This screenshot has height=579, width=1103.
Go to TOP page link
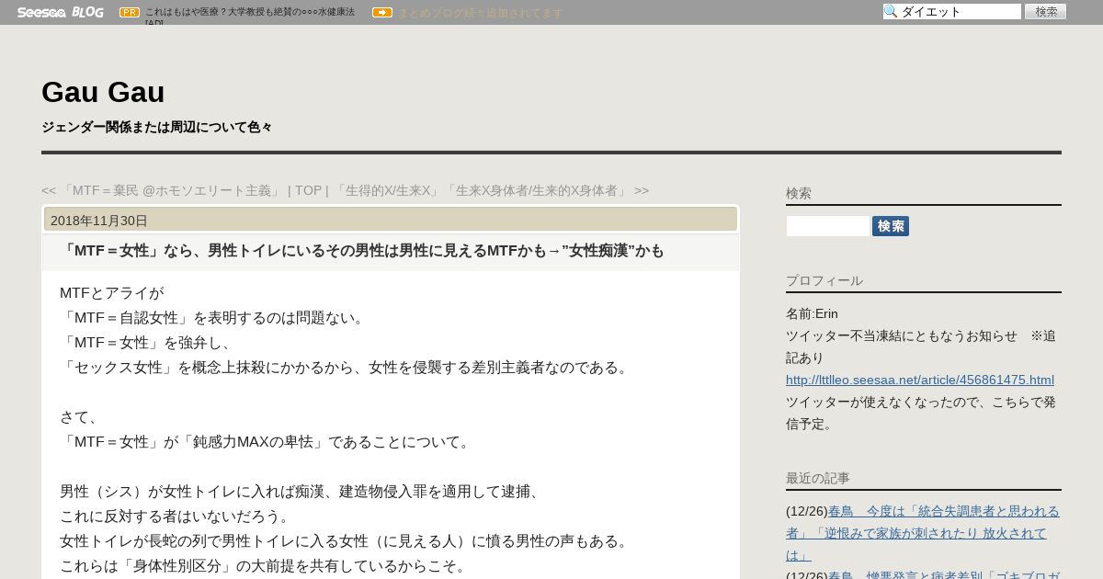pos(308,190)
